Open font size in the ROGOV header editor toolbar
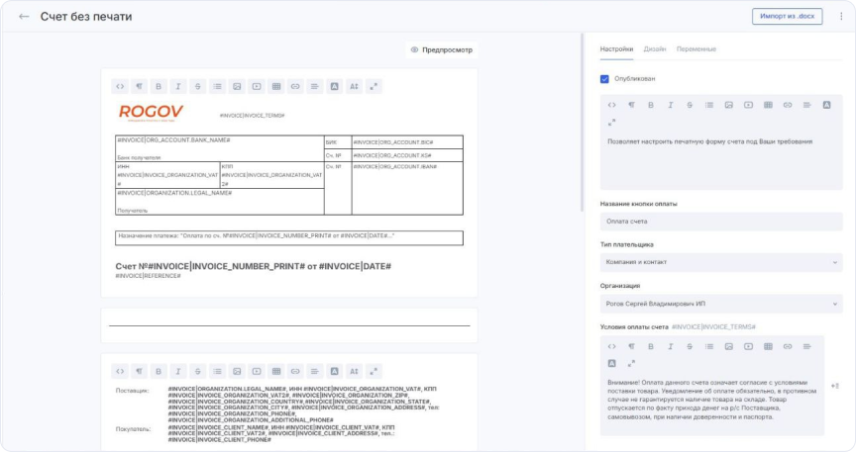Viewport: 856px width, 452px height. coord(354,86)
